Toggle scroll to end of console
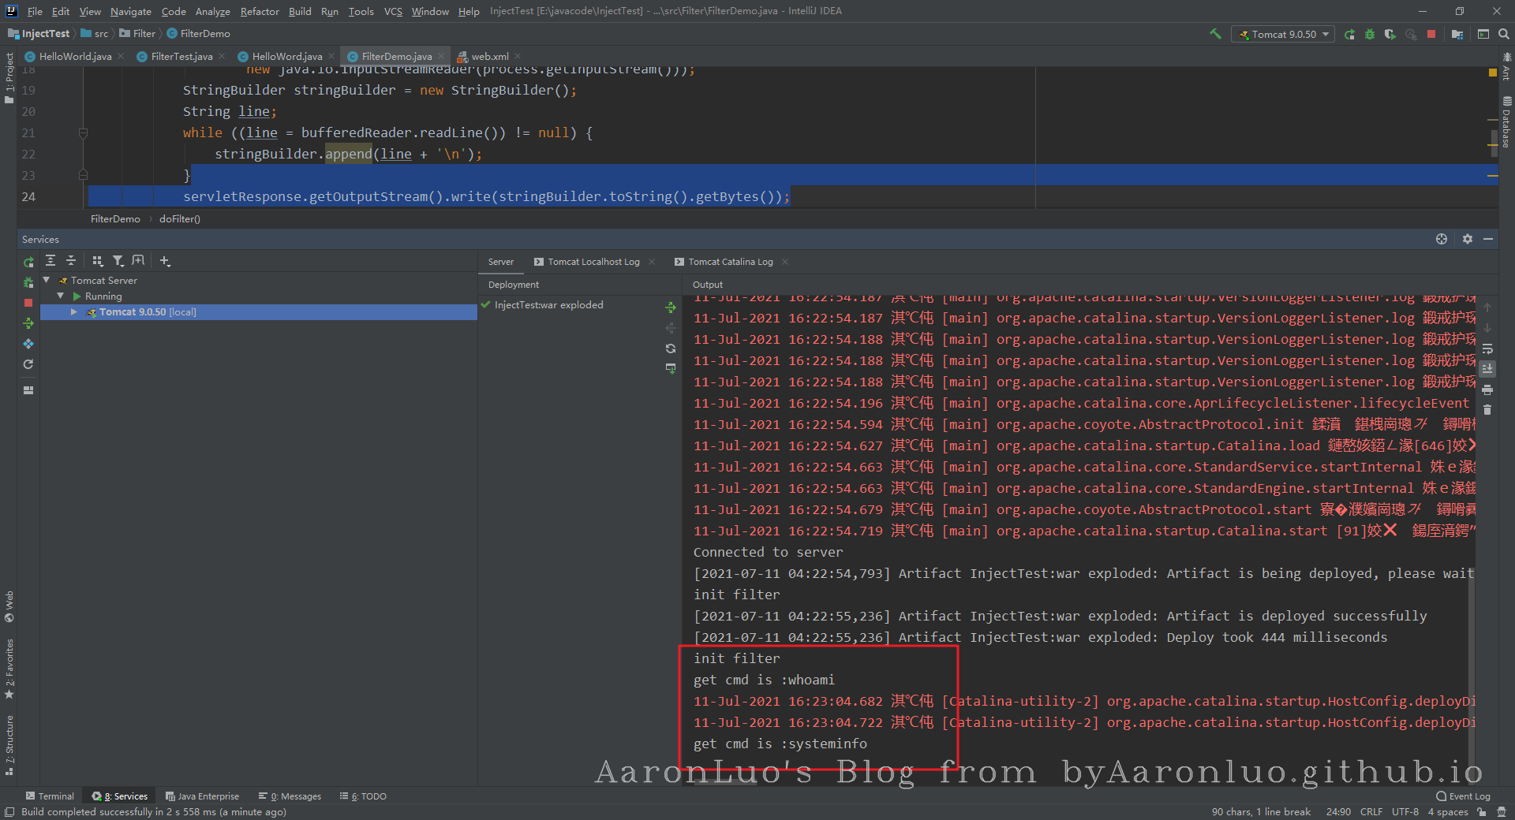The height and width of the screenshot is (820, 1515). tap(1487, 368)
